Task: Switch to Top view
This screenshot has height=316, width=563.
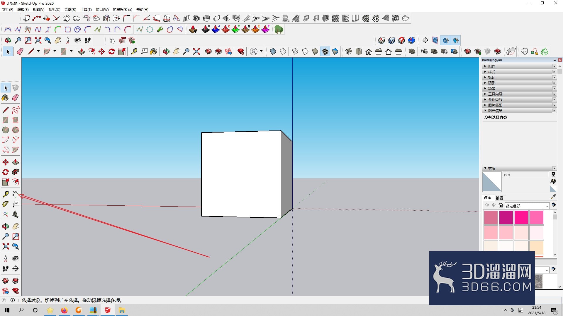Action: pos(359,52)
